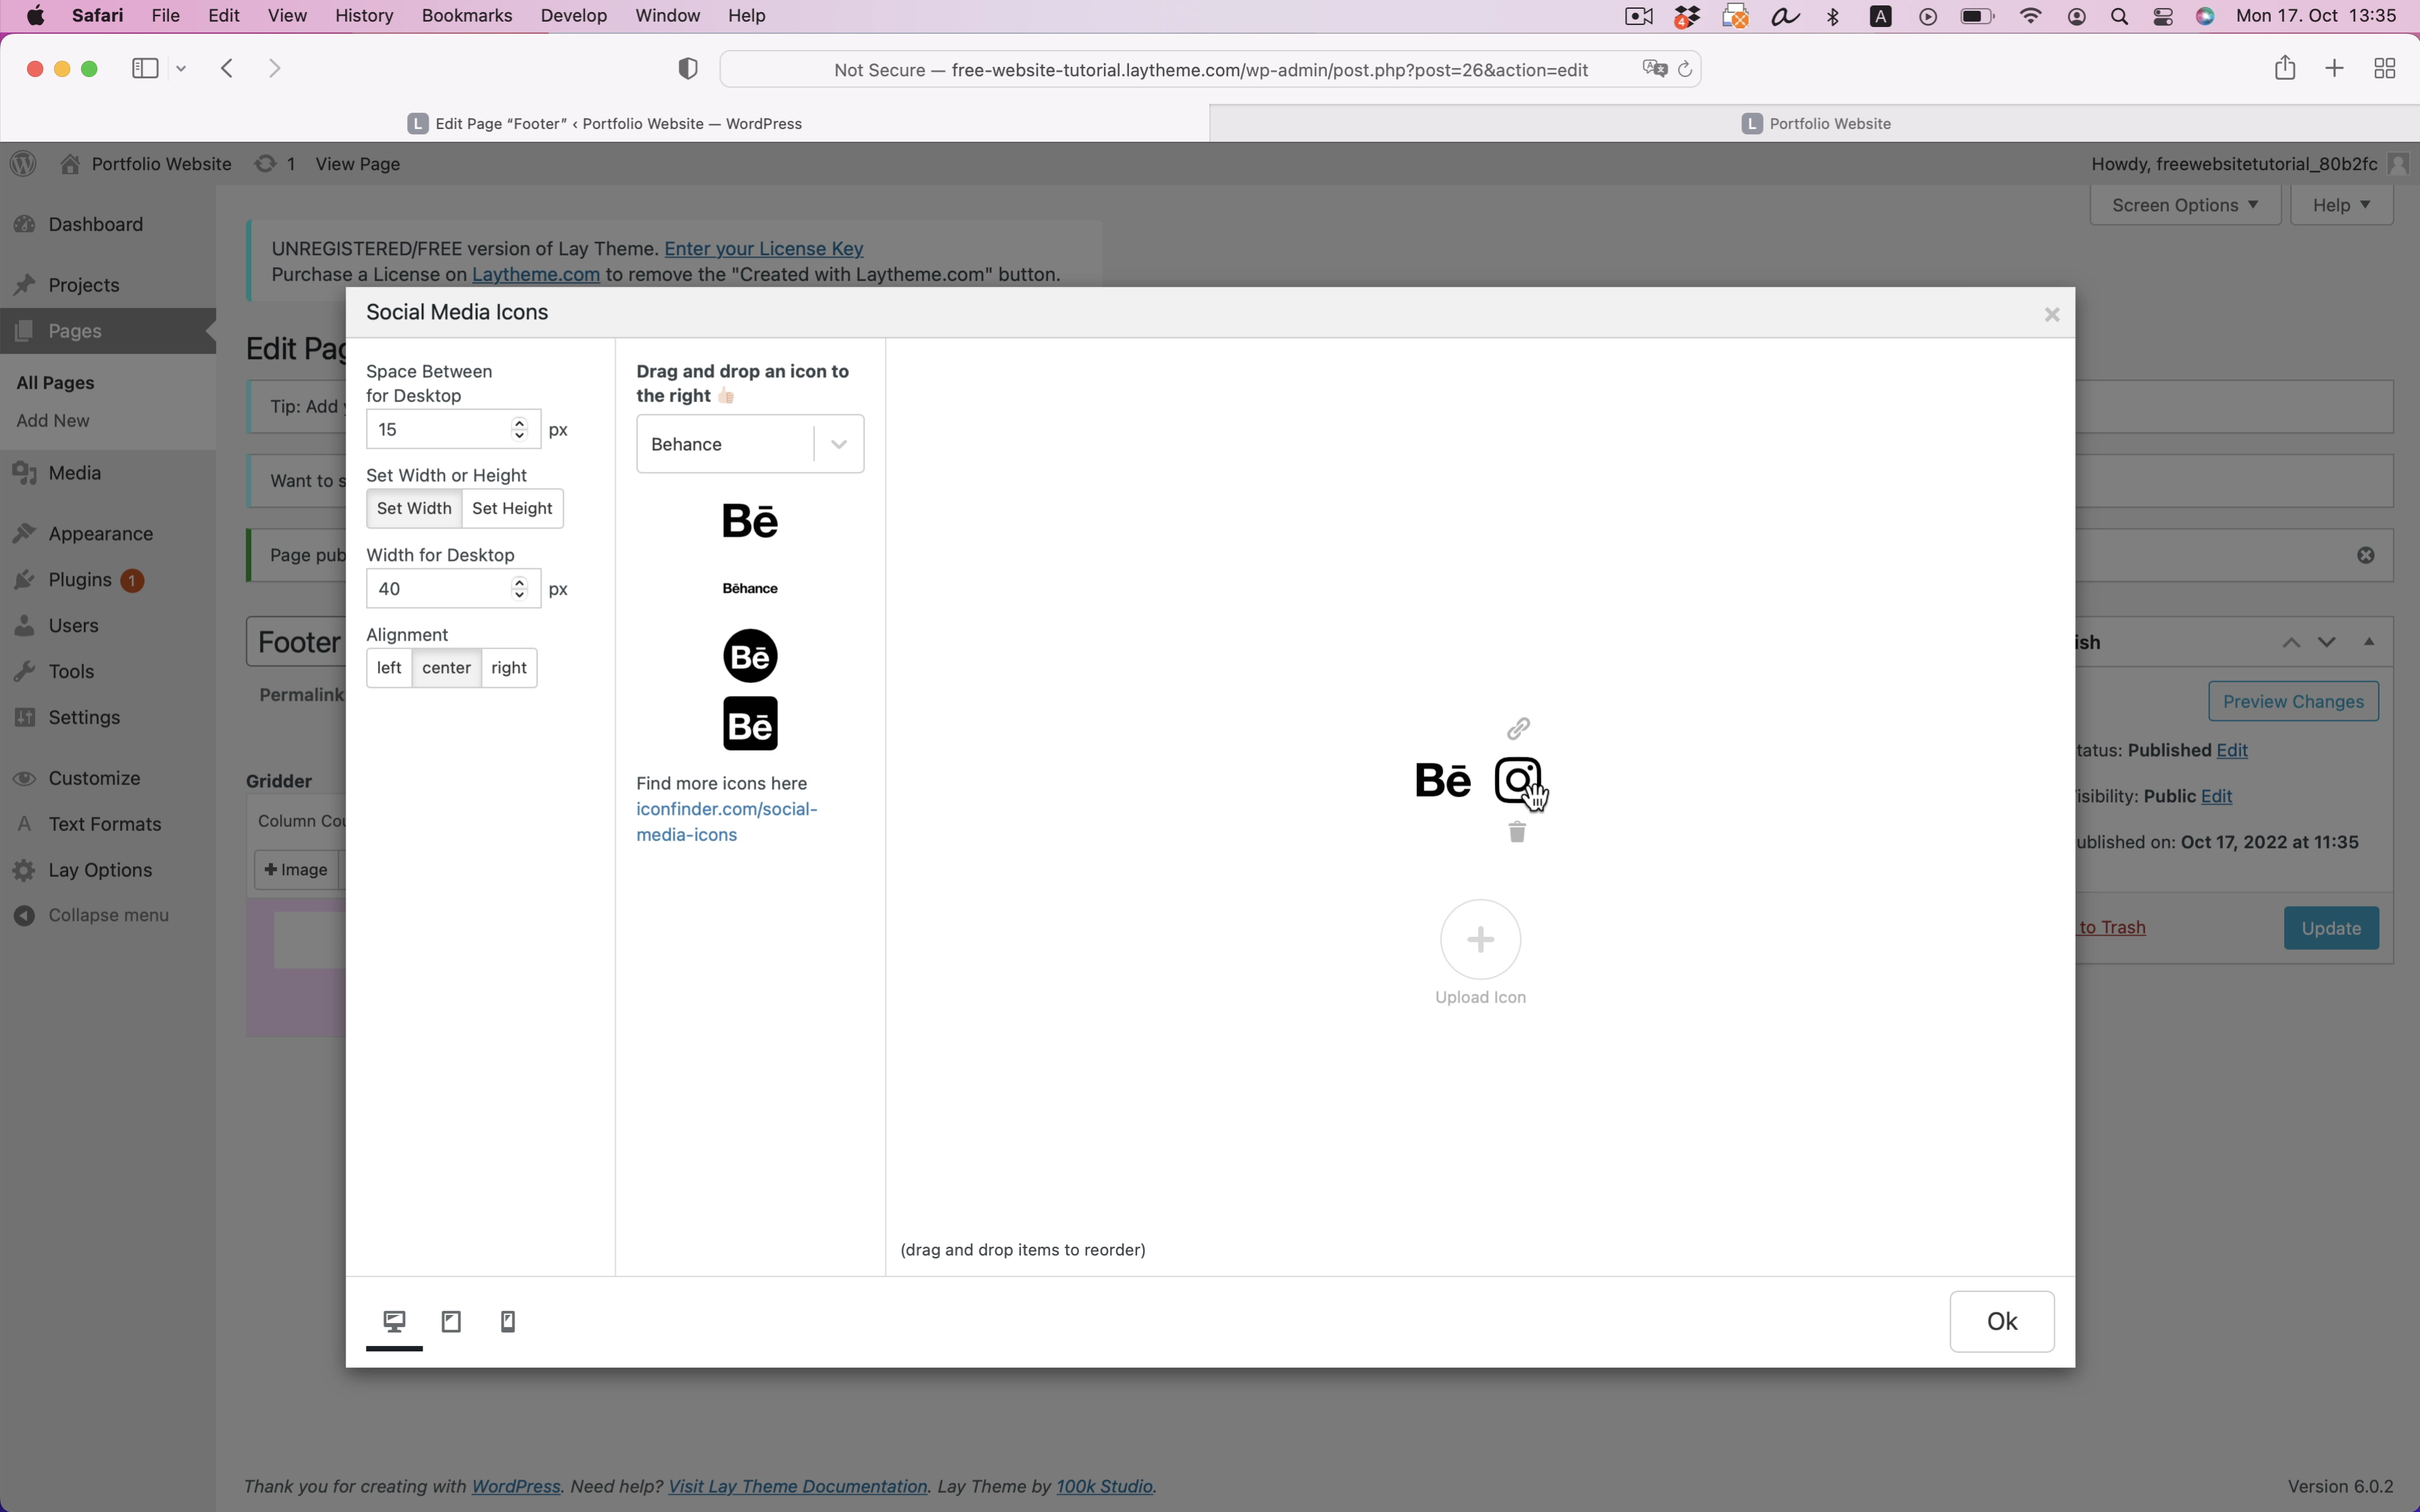The image size is (2420, 1512).
Task: Open new tab with plus icon
Action: 2335,68
